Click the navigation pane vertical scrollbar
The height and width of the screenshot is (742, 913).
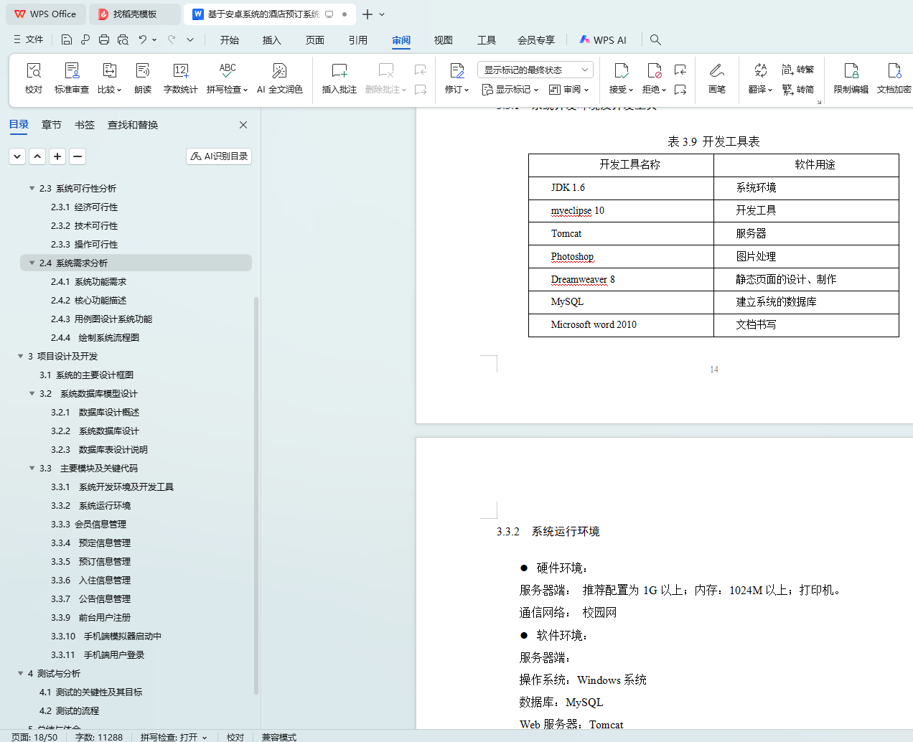pyautogui.click(x=256, y=495)
